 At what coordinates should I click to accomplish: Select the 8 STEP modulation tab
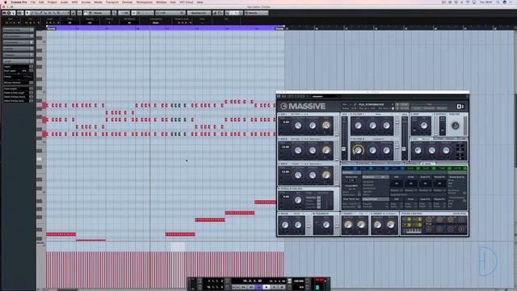[x=459, y=169]
